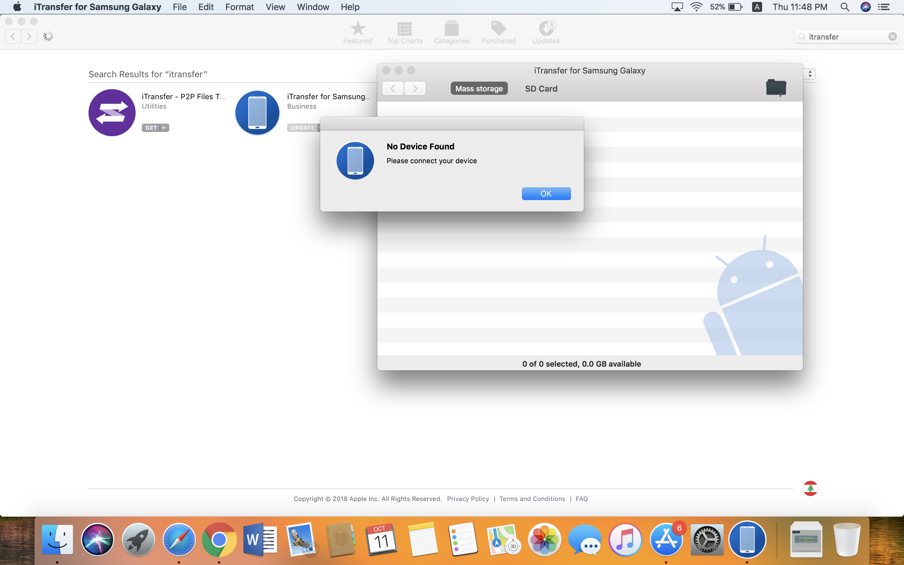Open the Help menu

350,7
